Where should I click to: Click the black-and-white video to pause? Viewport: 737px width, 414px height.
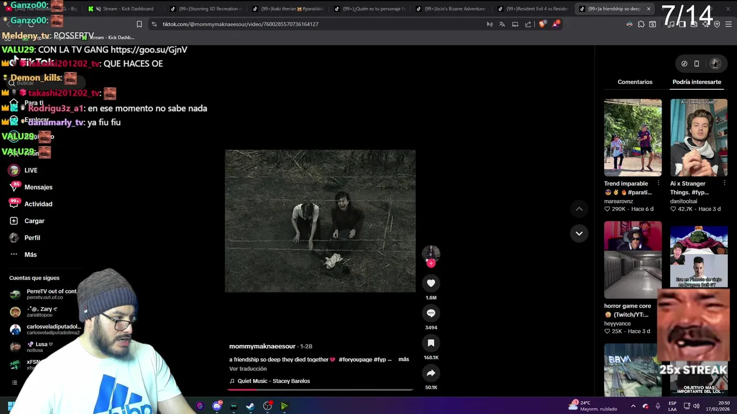click(x=320, y=221)
